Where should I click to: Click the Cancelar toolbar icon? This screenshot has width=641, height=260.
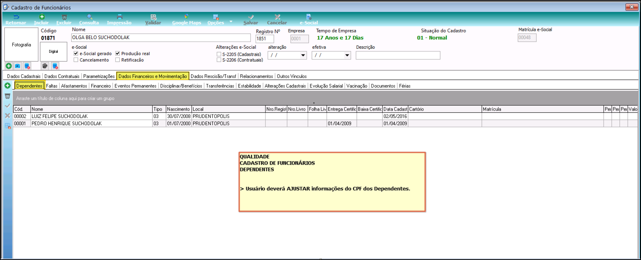point(277,17)
